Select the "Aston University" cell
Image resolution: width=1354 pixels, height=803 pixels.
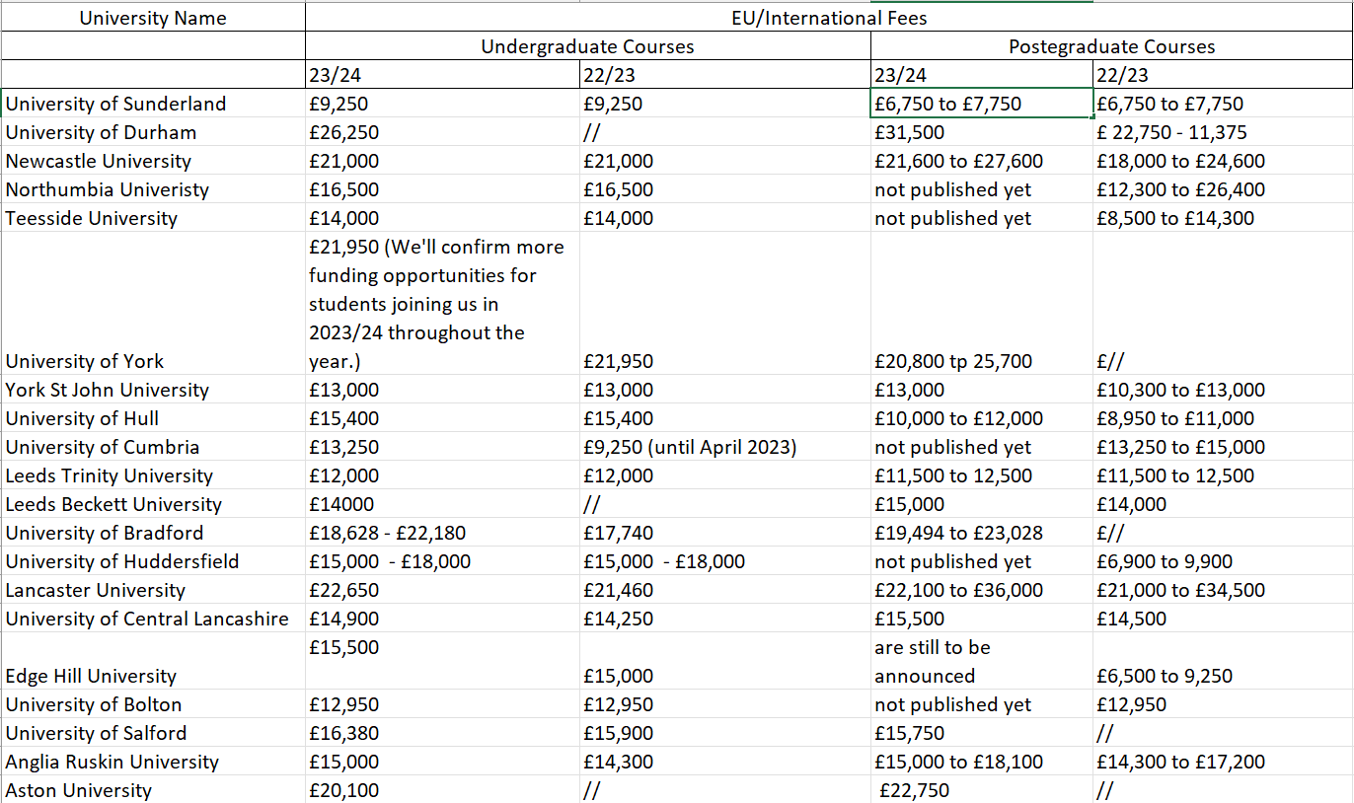coord(79,790)
